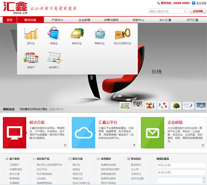Click the green envelope icon tile

tap(152, 133)
